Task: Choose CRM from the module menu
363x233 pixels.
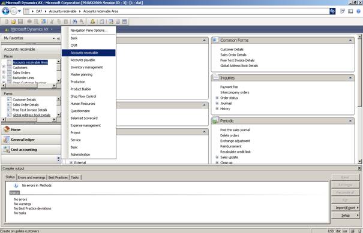Action: coord(89,46)
